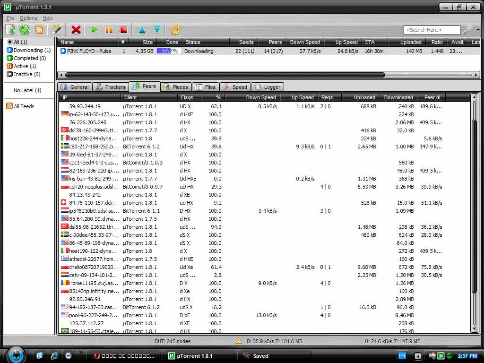
Task: Click the Windows Start orb
Action: 16,355
